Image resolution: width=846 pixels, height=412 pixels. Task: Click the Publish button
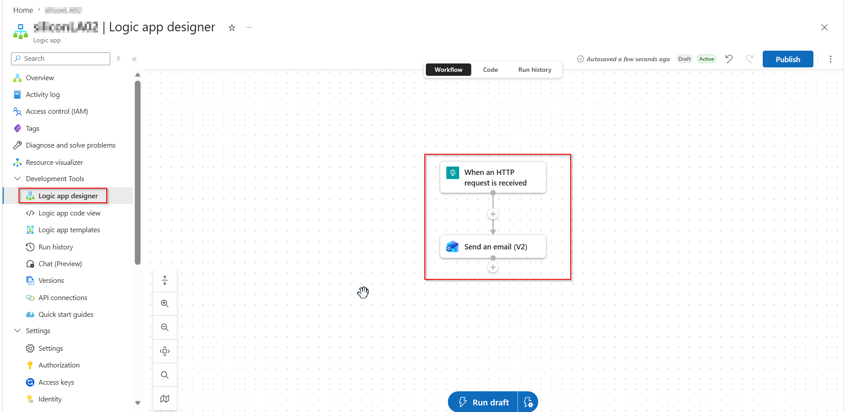pos(788,59)
